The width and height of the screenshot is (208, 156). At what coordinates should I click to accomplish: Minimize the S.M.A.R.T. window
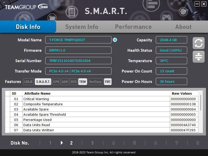pos(197,4)
